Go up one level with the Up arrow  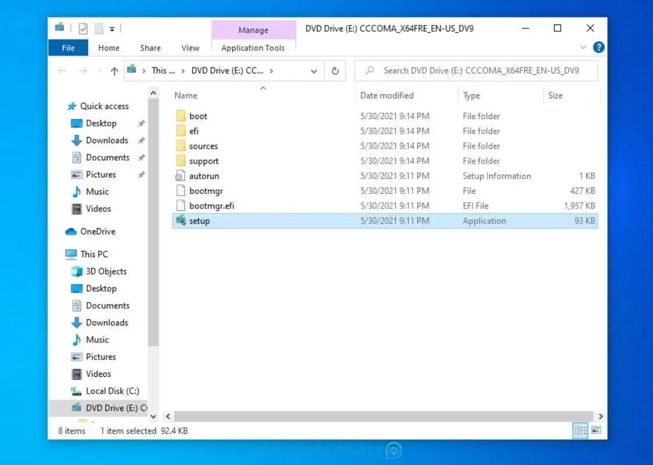click(x=114, y=71)
